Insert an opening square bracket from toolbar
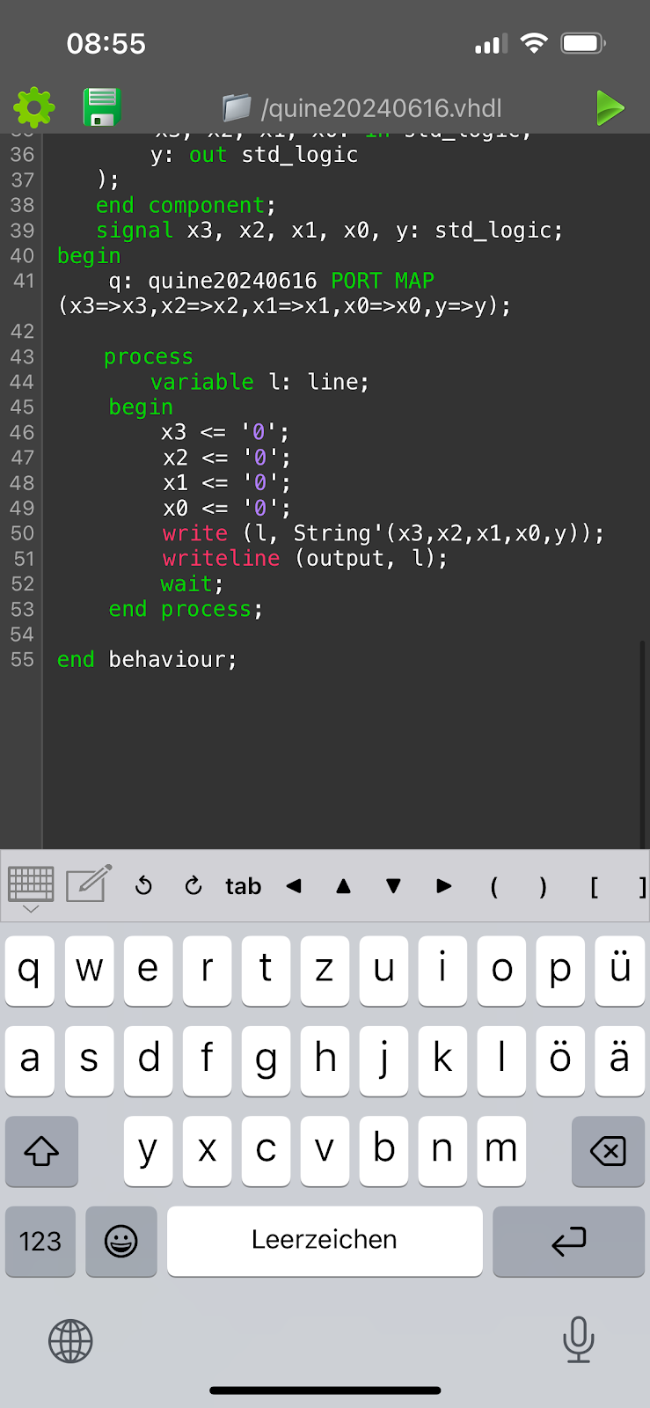Image resolution: width=650 pixels, height=1408 pixels. [x=594, y=886]
